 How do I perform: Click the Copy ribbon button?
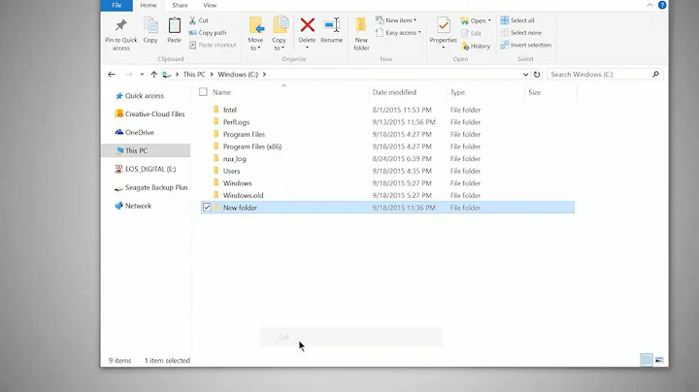coord(150,31)
